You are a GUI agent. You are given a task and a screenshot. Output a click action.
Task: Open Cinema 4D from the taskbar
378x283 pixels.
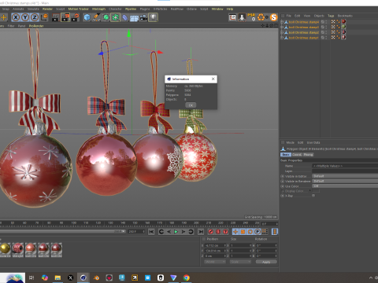83,277
